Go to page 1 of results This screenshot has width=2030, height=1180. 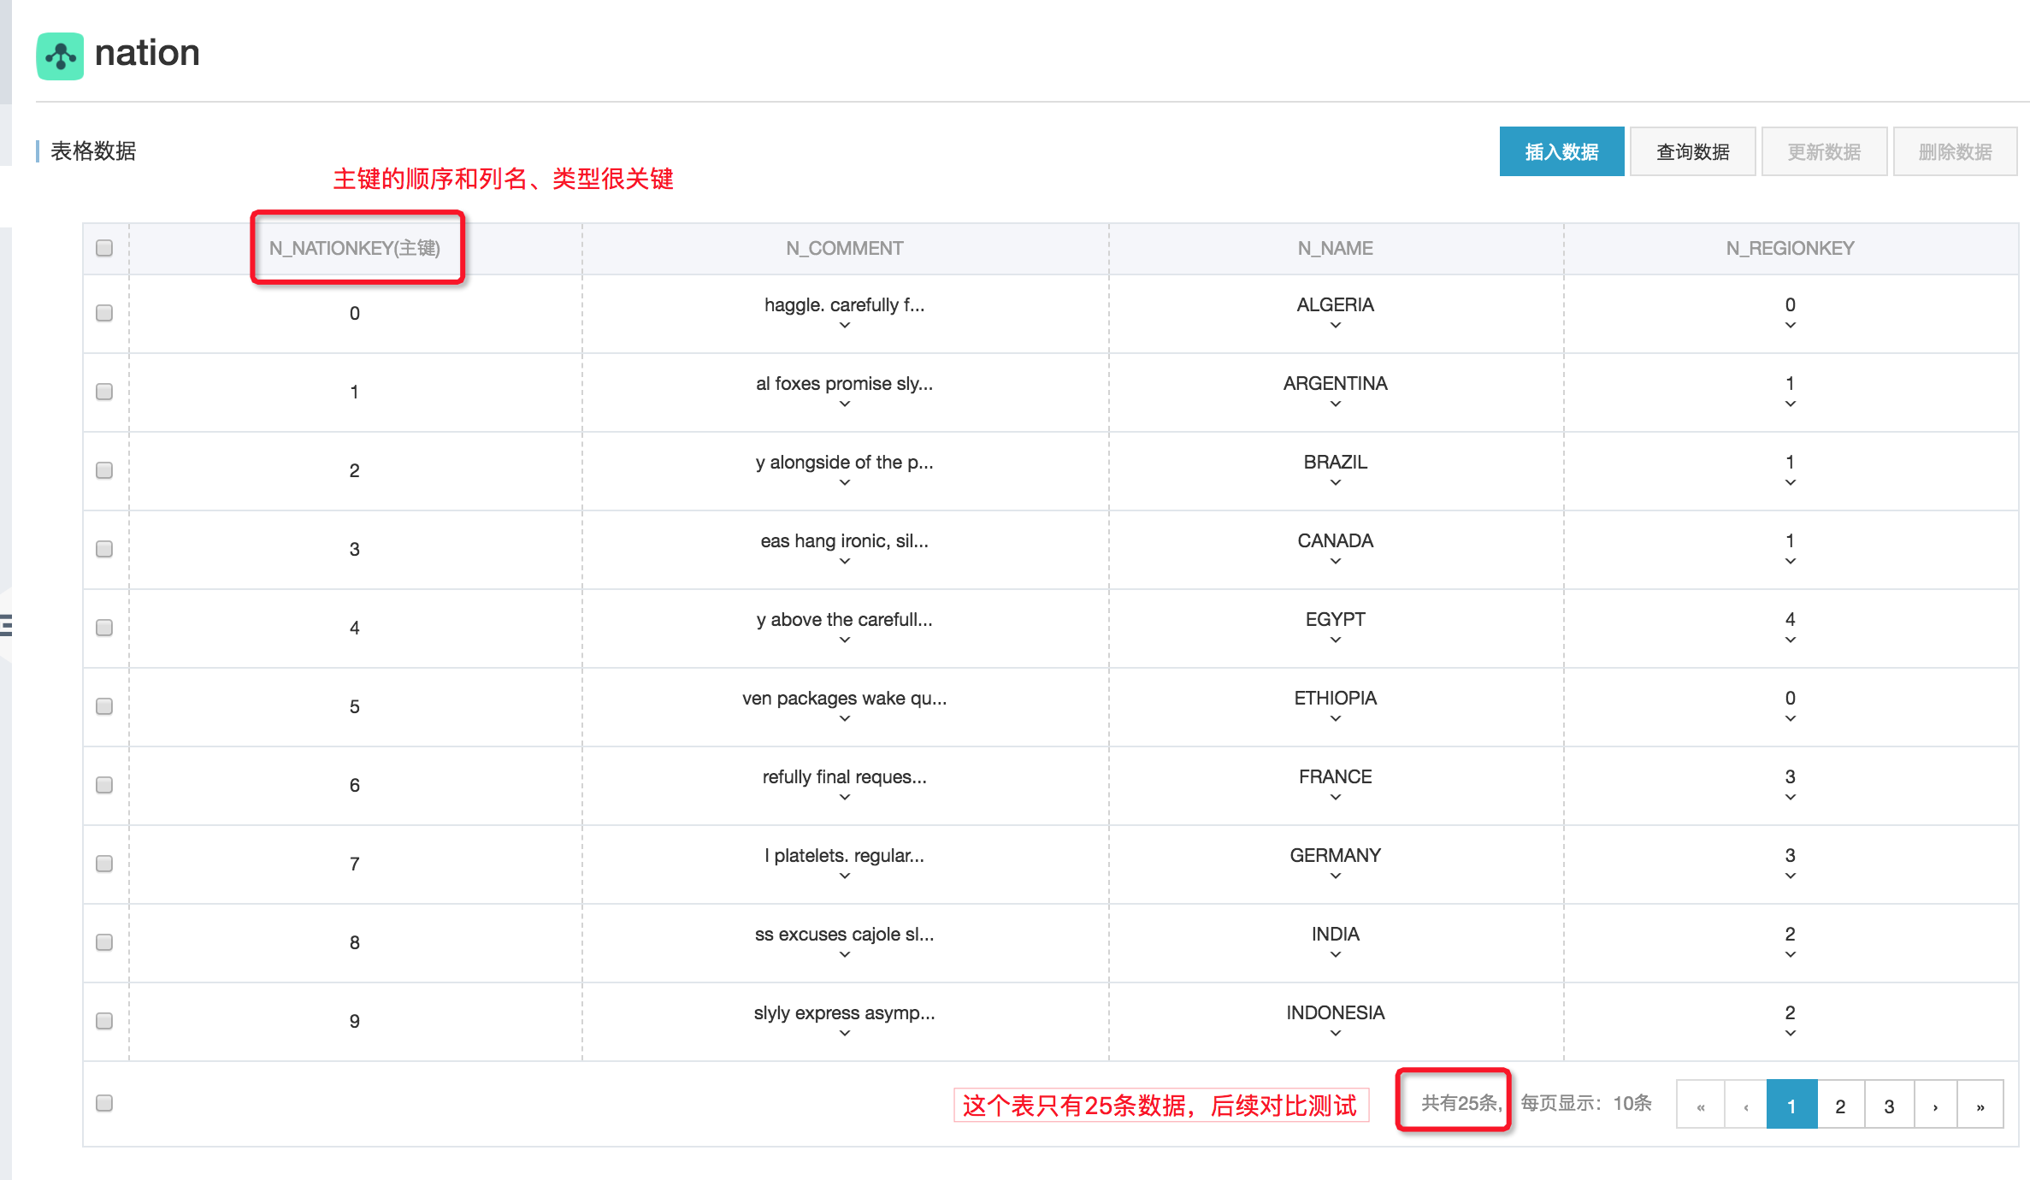pyautogui.click(x=1791, y=1106)
